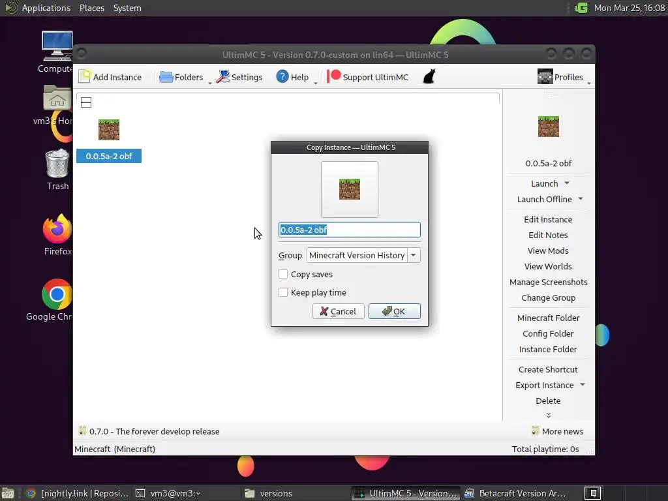
Task: Click show desktop icon in taskbar
Action: (8, 493)
